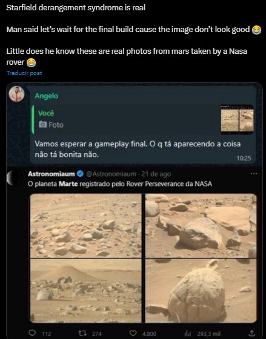Open the Astronomiaum display name
Image resolution: width=266 pixels, height=339 pixels.
click(x=52, y=174)
